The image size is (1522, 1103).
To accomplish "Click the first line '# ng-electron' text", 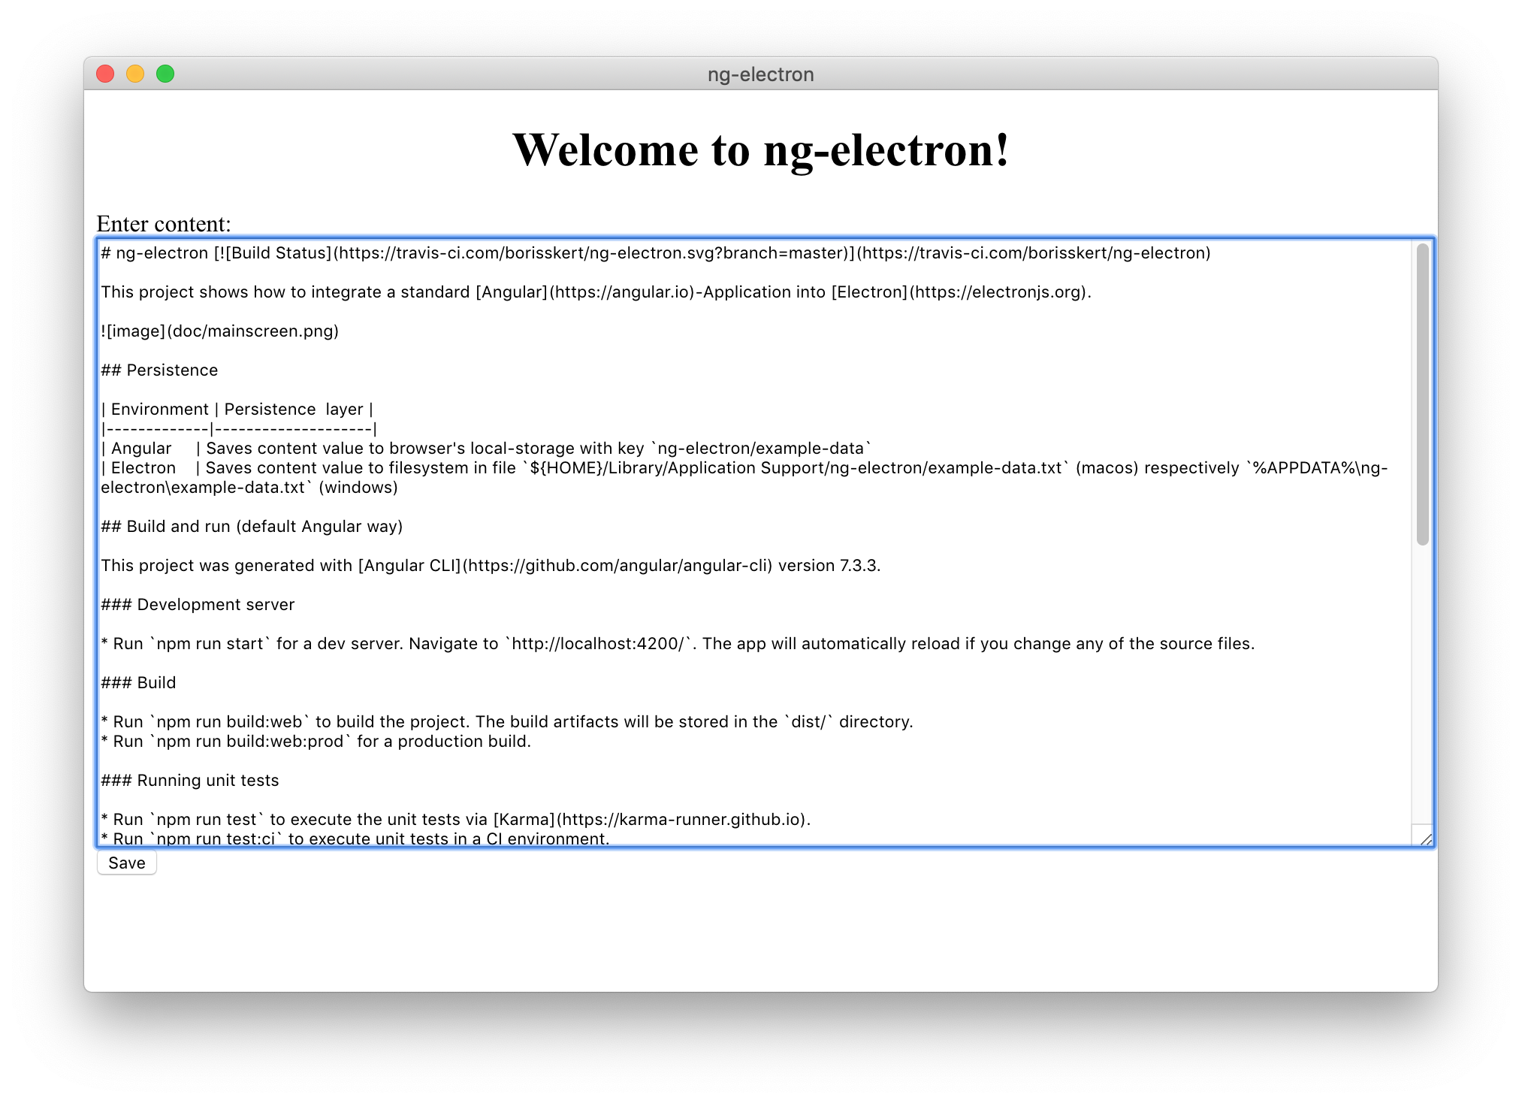I will (155, 253).
